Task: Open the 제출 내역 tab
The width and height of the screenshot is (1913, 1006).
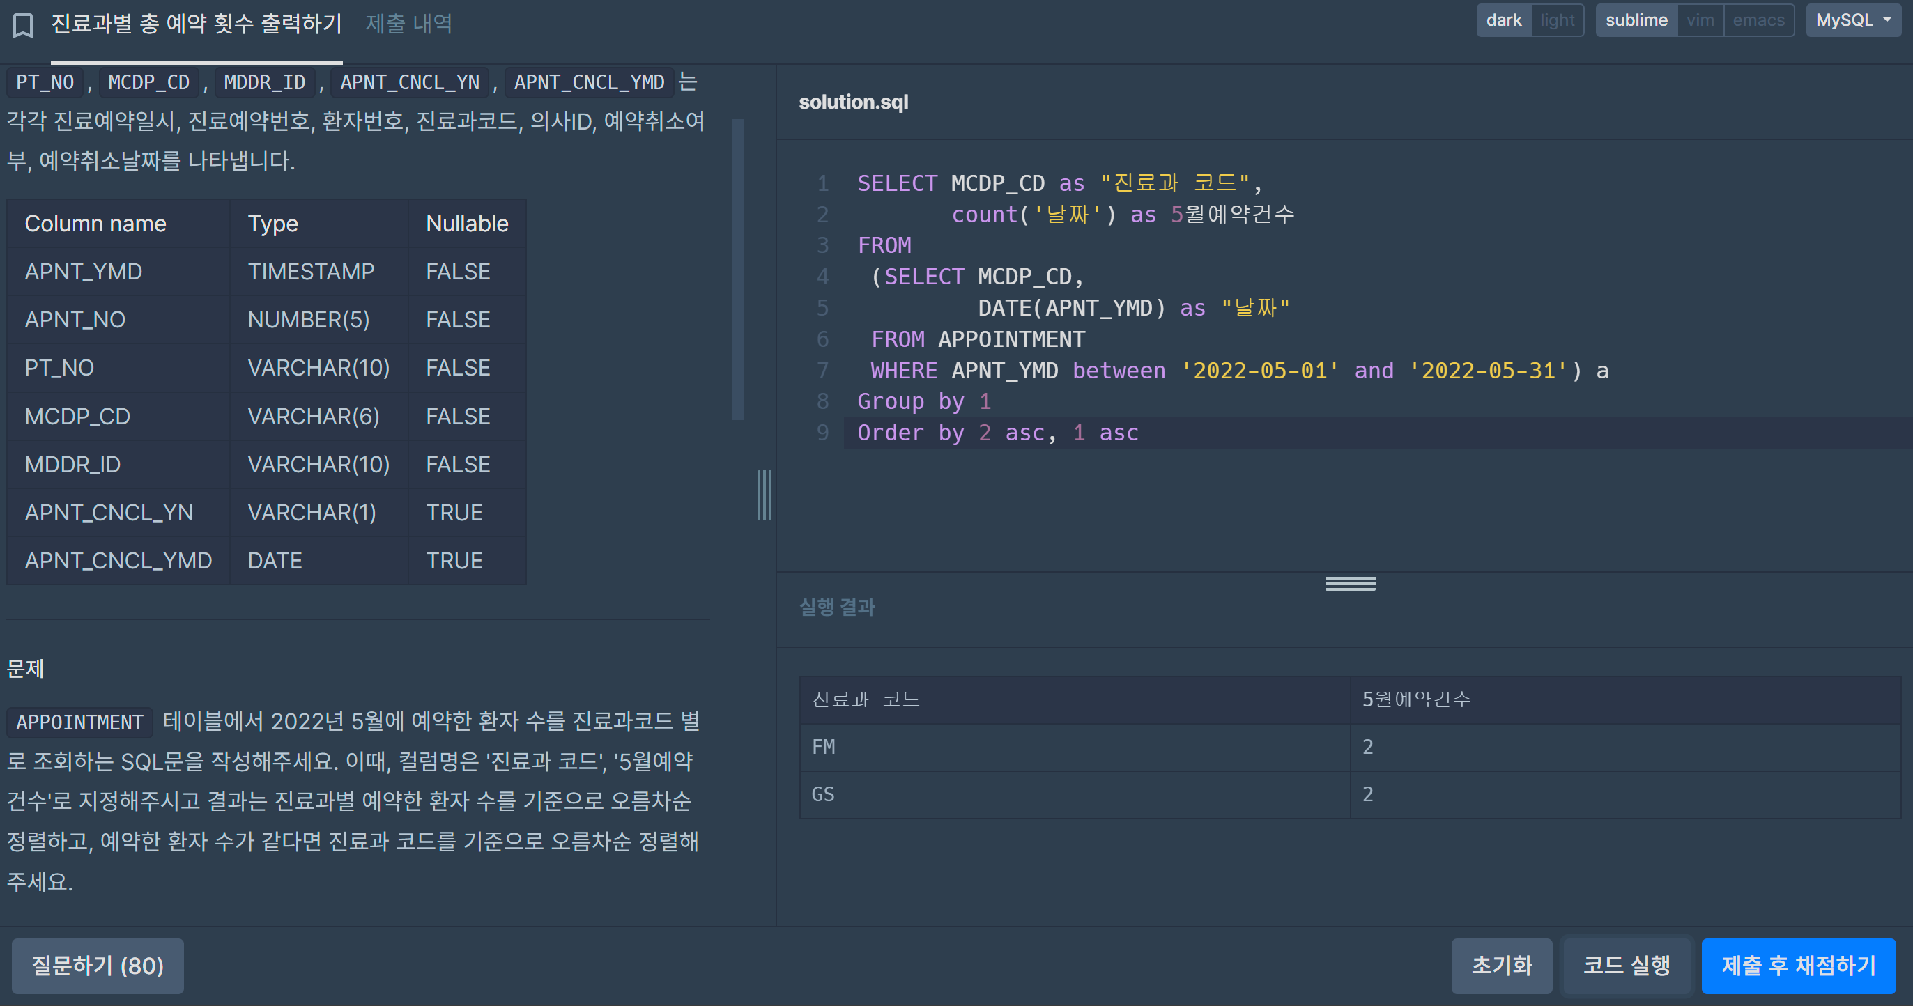Action: coord(408,24)
